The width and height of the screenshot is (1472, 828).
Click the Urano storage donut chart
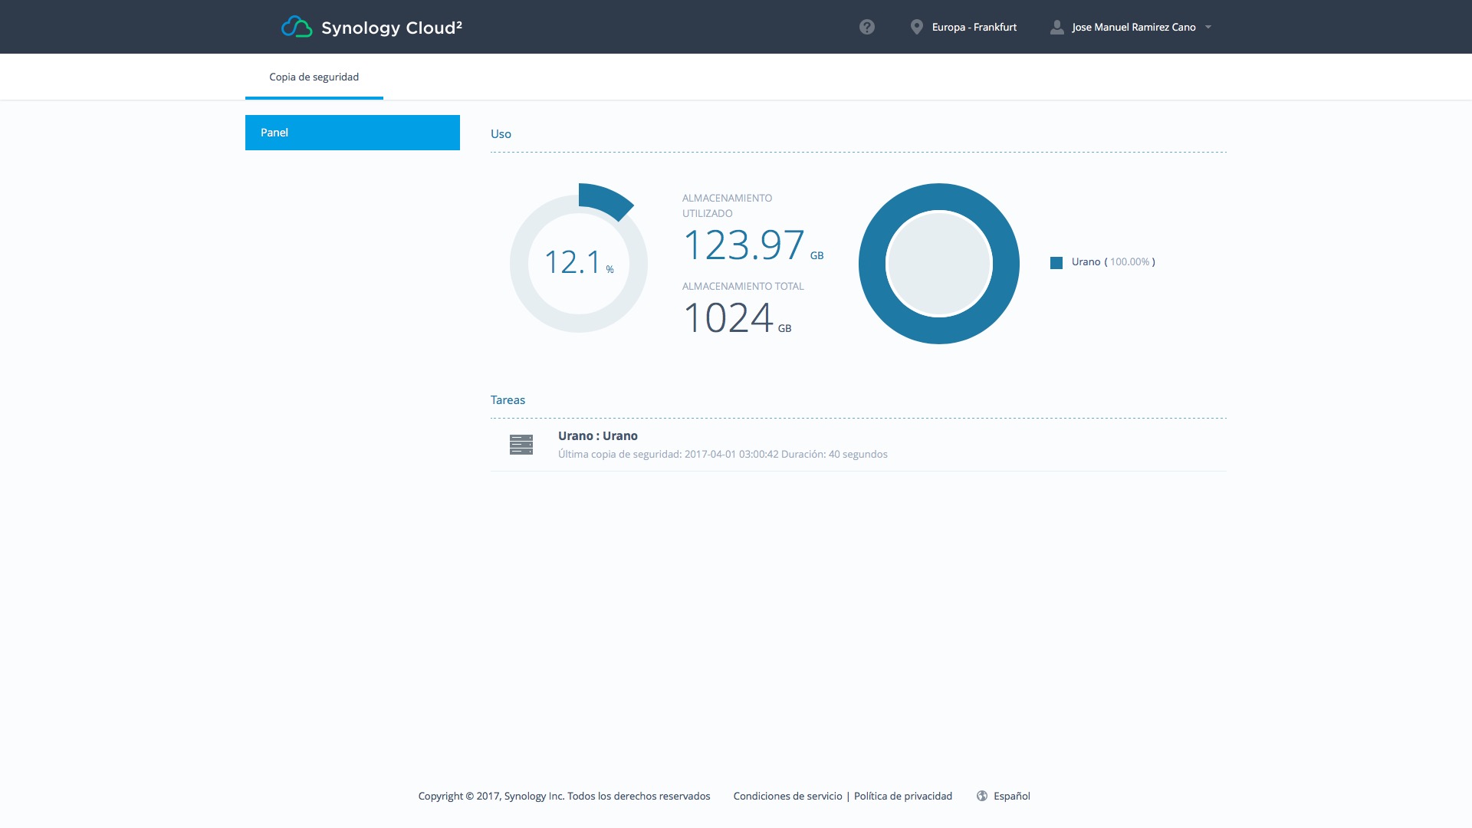click(x=939, y=264)
